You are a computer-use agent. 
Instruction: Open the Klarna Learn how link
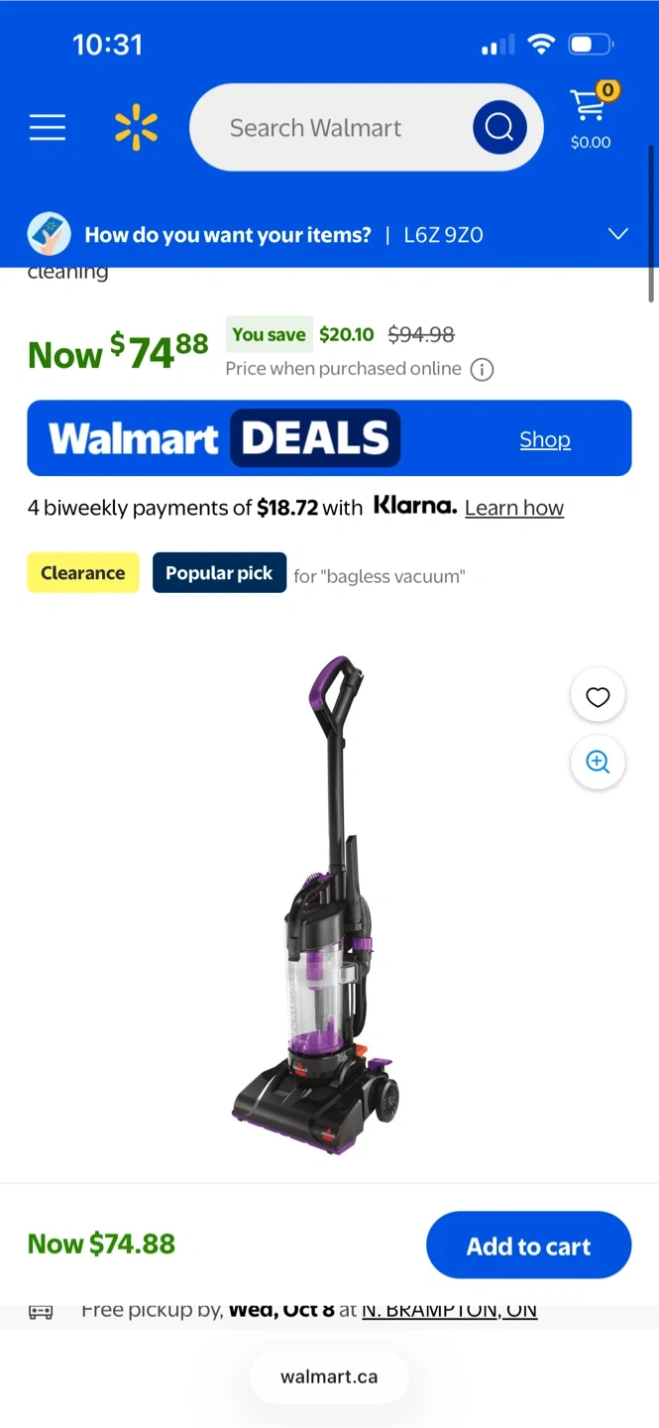pyautogui.click(x=514, y=508)
